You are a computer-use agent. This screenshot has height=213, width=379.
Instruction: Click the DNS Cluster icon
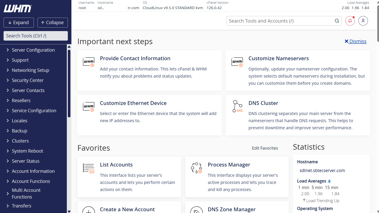click(237, 106)
